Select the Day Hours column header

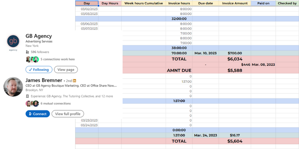(110, 3)
